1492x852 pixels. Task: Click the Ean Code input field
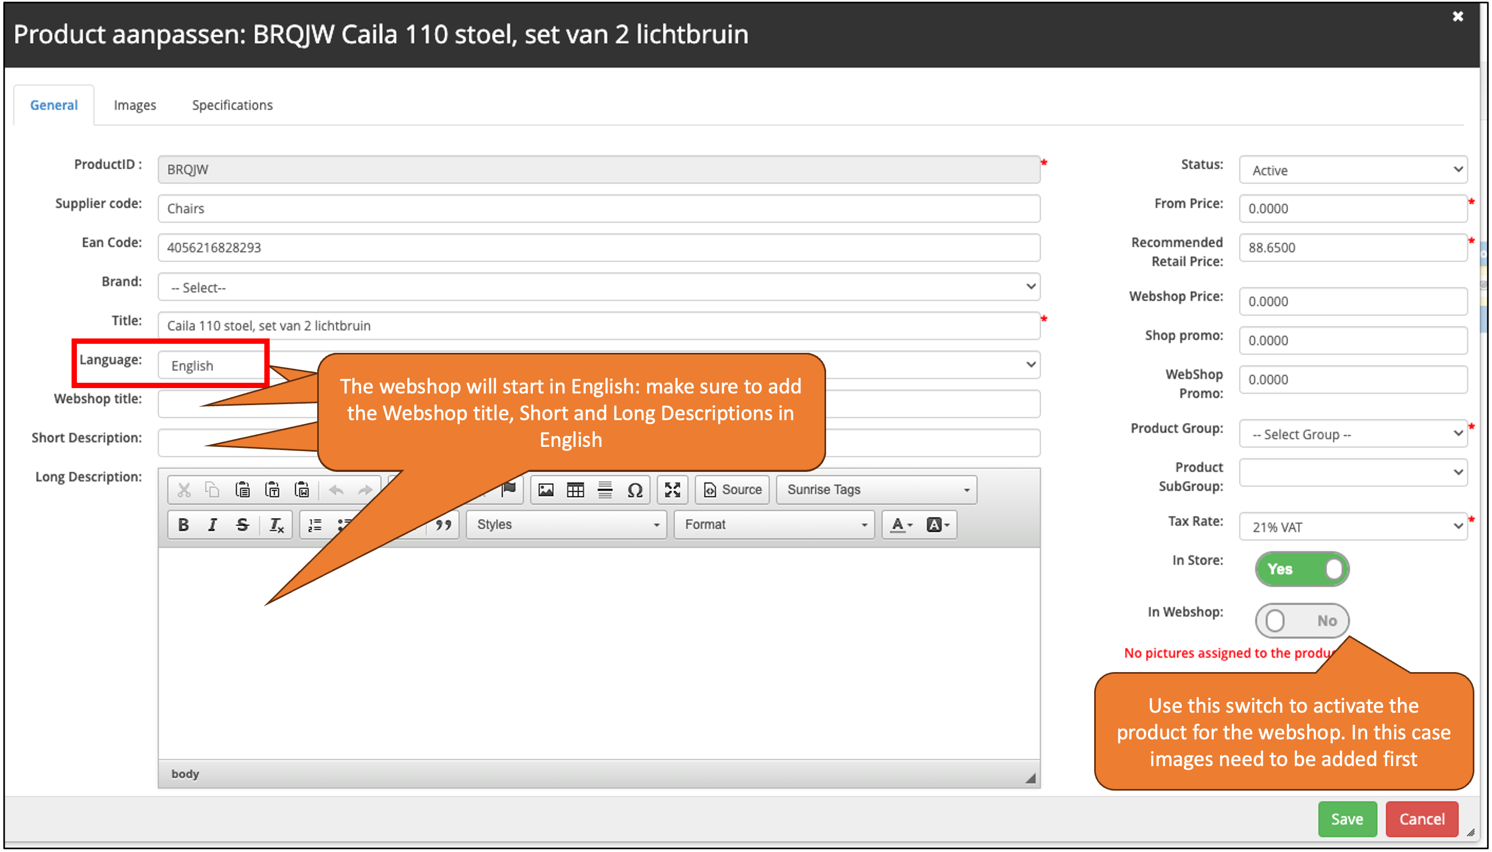pyautogui.click(x=598, y=248)
